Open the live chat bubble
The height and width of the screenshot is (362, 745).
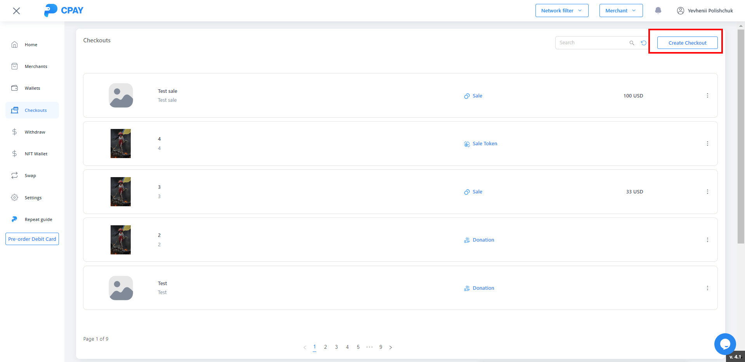click(x=724, y=344)
